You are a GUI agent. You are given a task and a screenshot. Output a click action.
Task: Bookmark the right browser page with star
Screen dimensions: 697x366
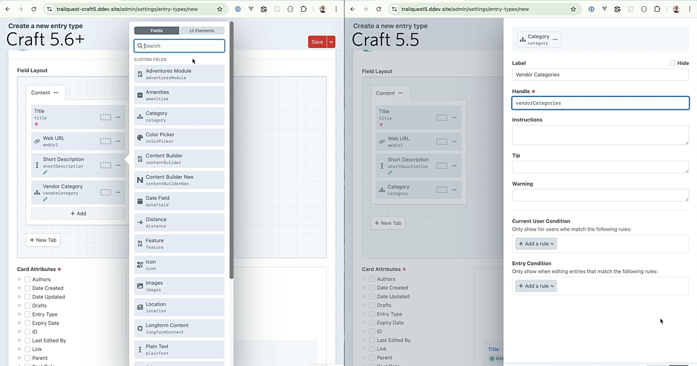tap(573, 9)
